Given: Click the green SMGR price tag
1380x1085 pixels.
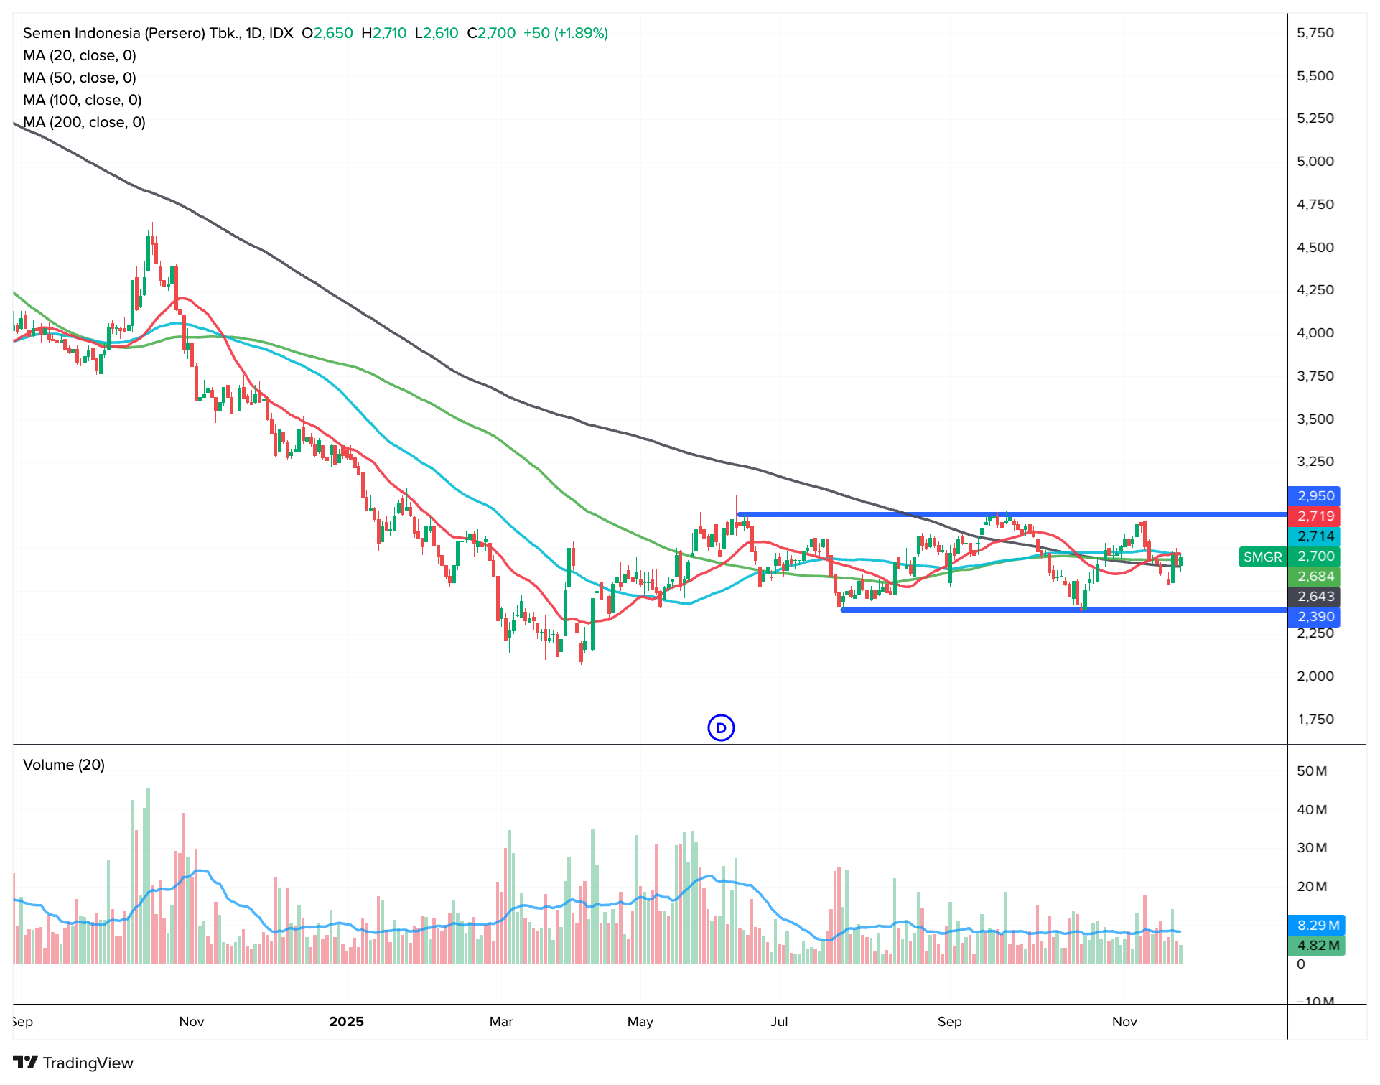Looking at the screenshot, I should (x=1262, y=557).
